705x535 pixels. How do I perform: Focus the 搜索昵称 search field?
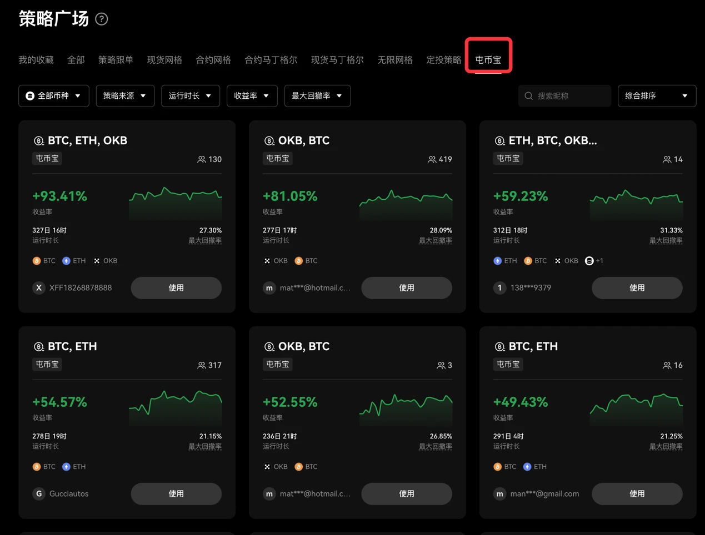[x=564, y=96]
